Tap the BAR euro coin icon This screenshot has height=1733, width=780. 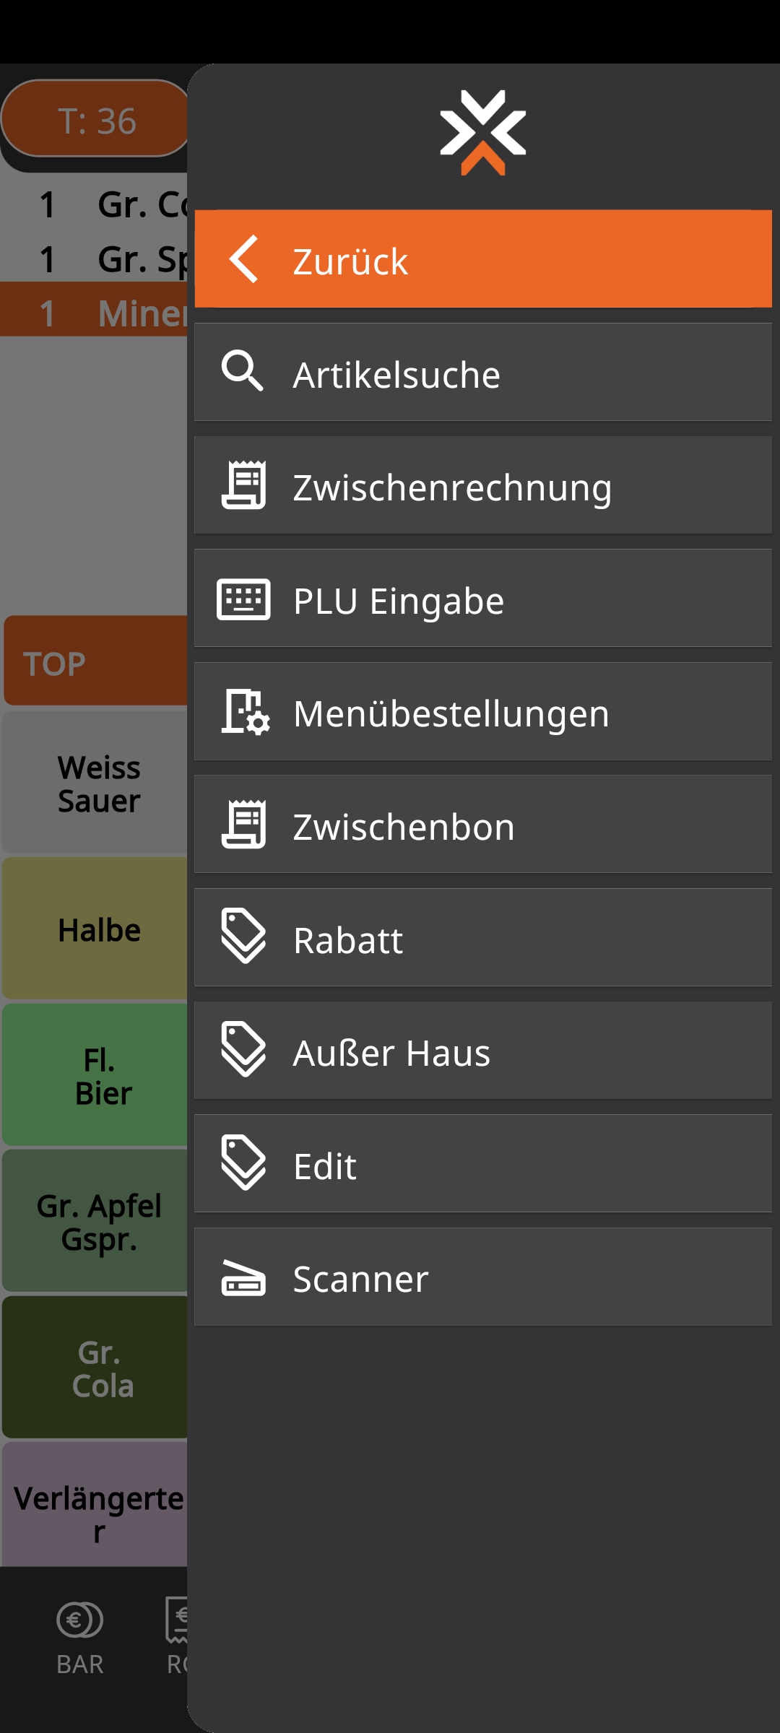(79, 1621)
